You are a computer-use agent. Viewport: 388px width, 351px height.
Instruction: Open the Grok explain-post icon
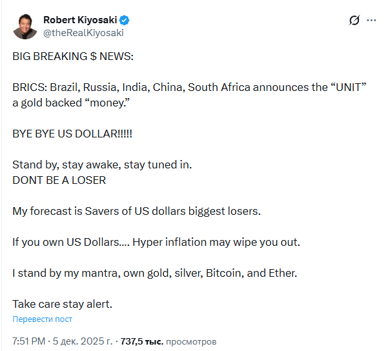(x=354, y=21)
